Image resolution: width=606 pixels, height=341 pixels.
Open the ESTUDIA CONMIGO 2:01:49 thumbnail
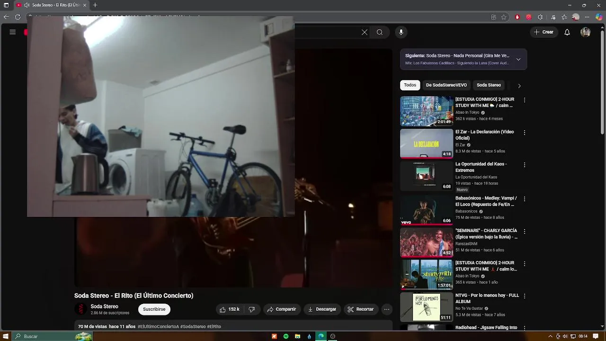(x=427, y=111)
